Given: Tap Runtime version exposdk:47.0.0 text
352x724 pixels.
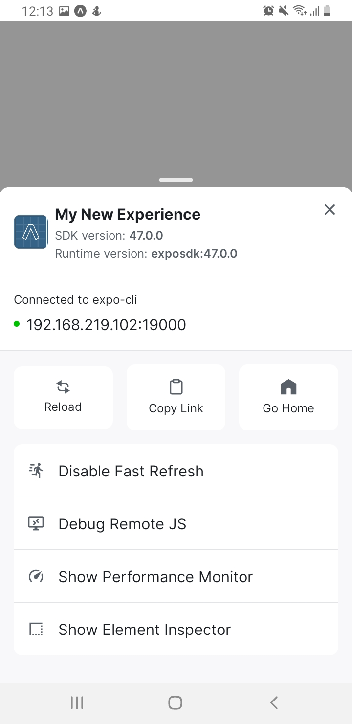Looking at the screenshot, I should 146,254.
